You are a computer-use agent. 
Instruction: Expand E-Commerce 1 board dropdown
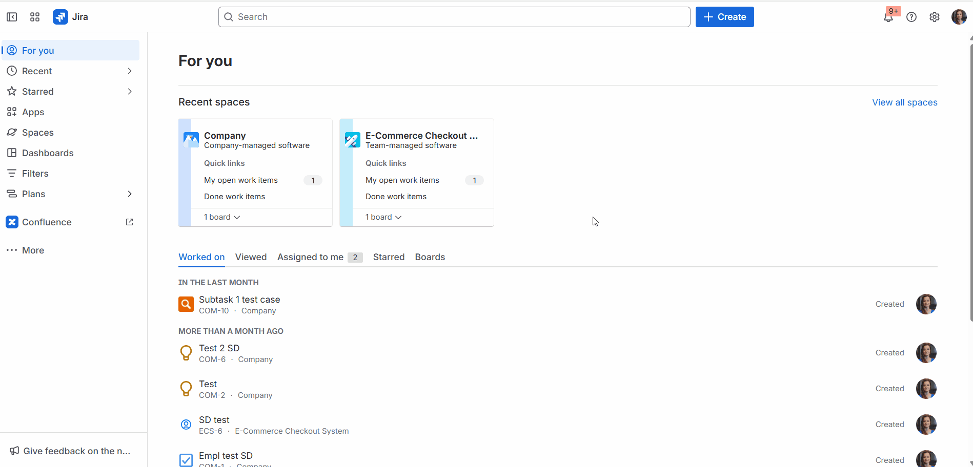tap(383, 217)
